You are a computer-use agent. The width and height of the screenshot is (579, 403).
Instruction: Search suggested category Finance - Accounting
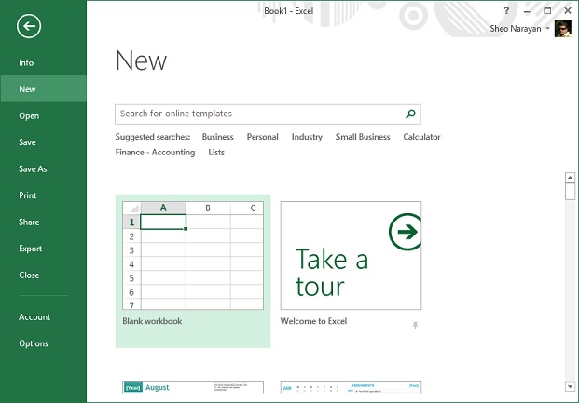point(155,153)
